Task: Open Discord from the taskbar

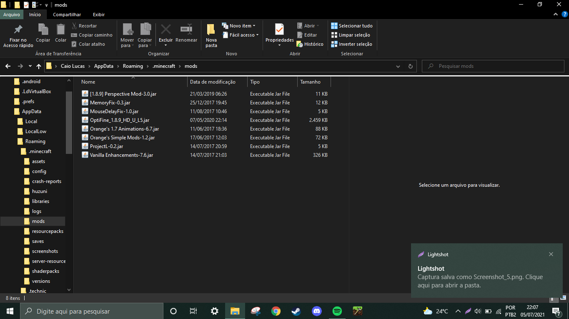Action: point(317,311)
